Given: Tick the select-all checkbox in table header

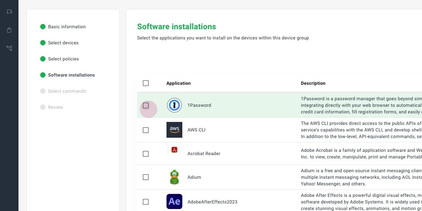Looking at the screenshot, I should click(146, 83).
